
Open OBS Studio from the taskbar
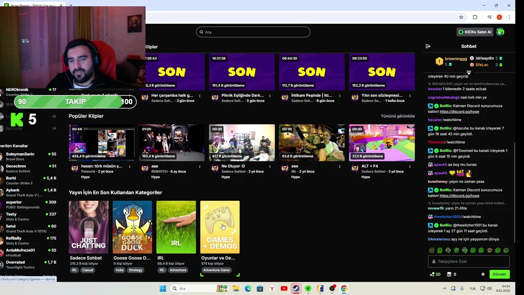coord(332,288)
